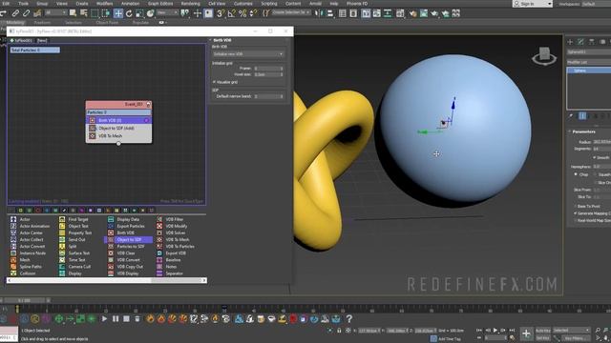Choose the Export VDB operator icon
The image size is (611, 343).
coord(159,253)
